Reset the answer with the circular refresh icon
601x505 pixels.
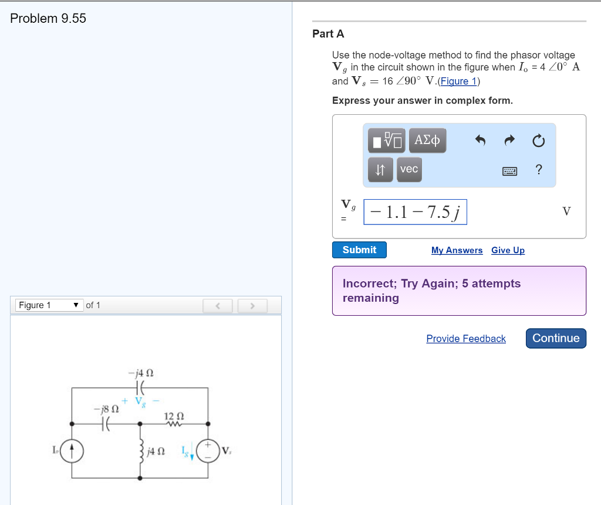pos(538,141)
